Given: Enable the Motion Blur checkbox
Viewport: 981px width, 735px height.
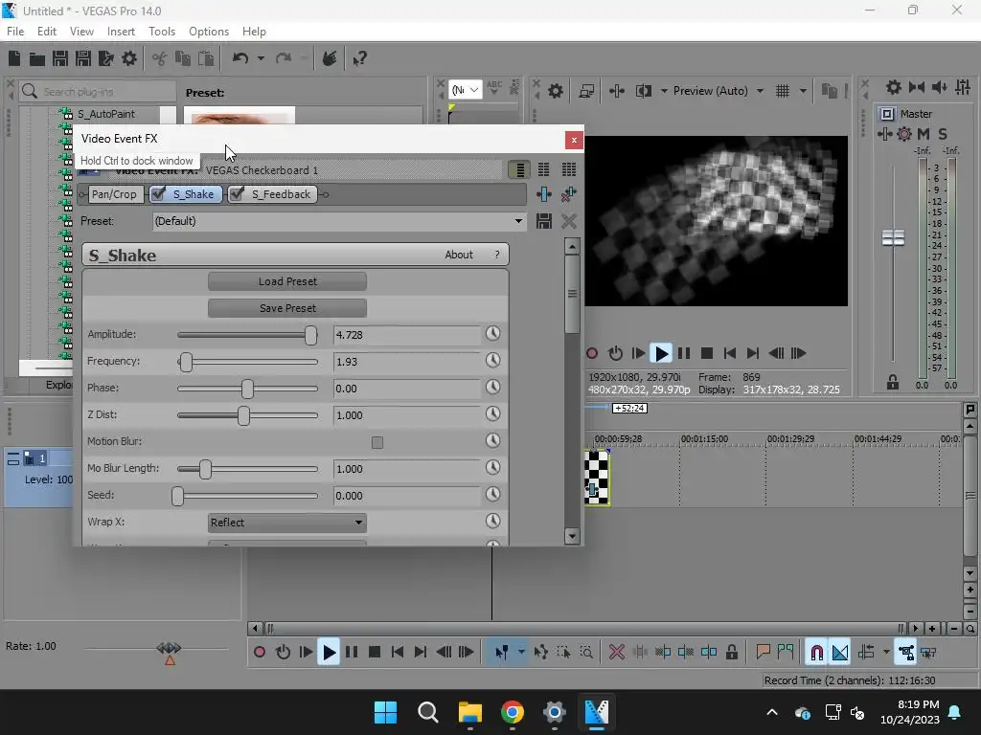Looking at the screenshot, I should [377, 442].
